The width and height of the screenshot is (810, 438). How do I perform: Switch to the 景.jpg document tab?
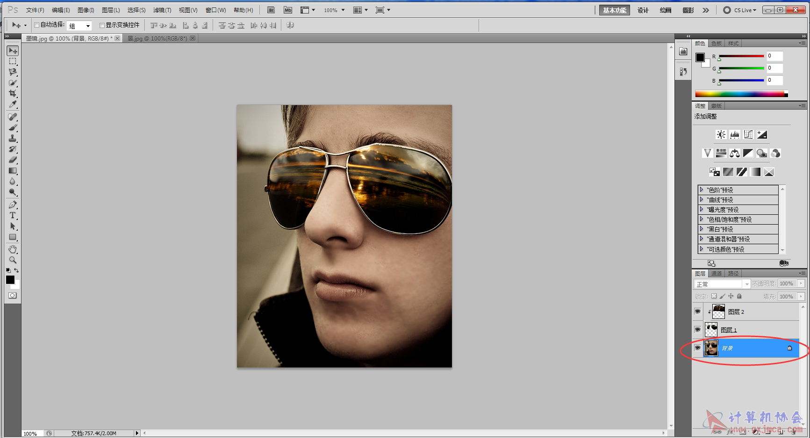click(158, 39)
